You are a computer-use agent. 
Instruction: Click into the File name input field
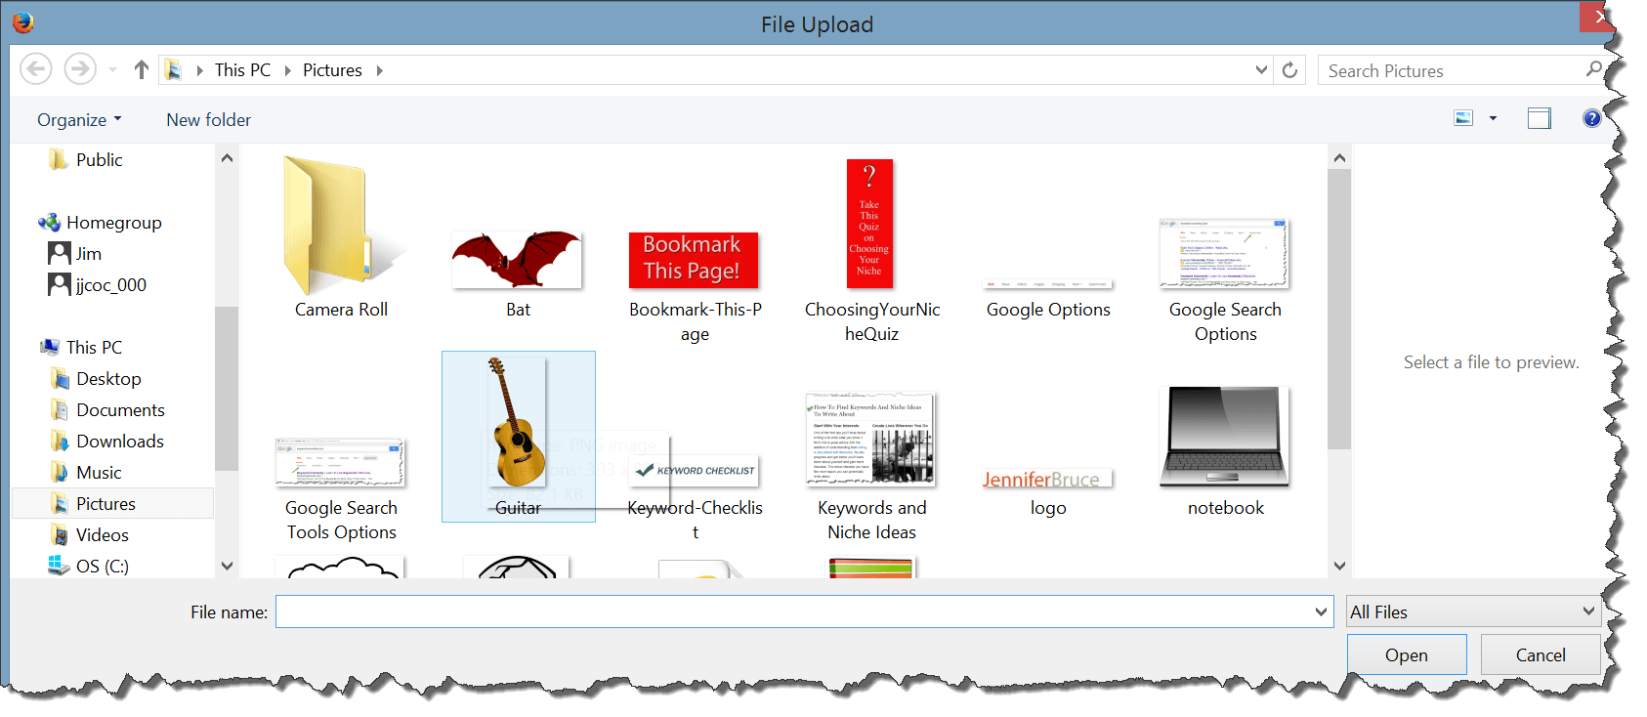793,612
